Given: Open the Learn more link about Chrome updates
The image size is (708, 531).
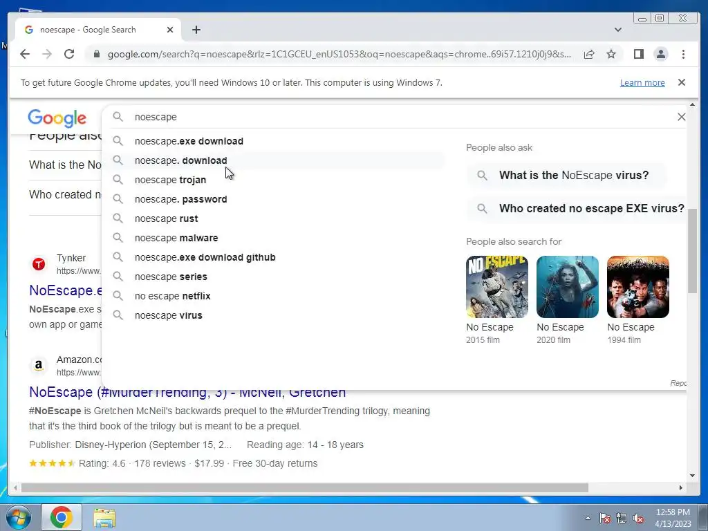Looking at the screenshot, I should (x=642, y=83).
